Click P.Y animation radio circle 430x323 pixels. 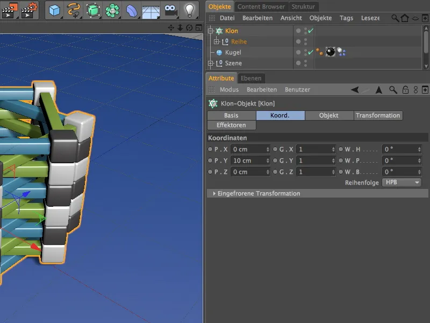(x=210, y=160)
